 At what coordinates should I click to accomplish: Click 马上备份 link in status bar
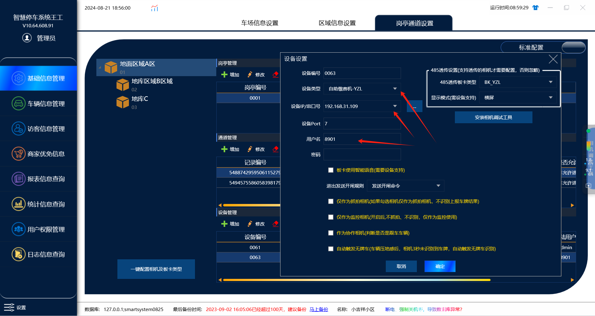pyautogui.click(x=319, y=309)
